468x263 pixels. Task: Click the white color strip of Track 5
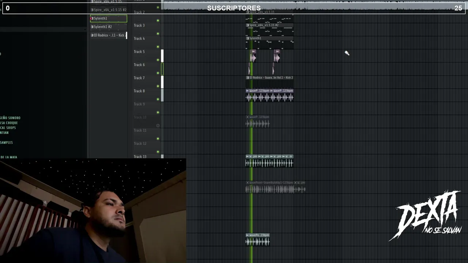point(162,56)
